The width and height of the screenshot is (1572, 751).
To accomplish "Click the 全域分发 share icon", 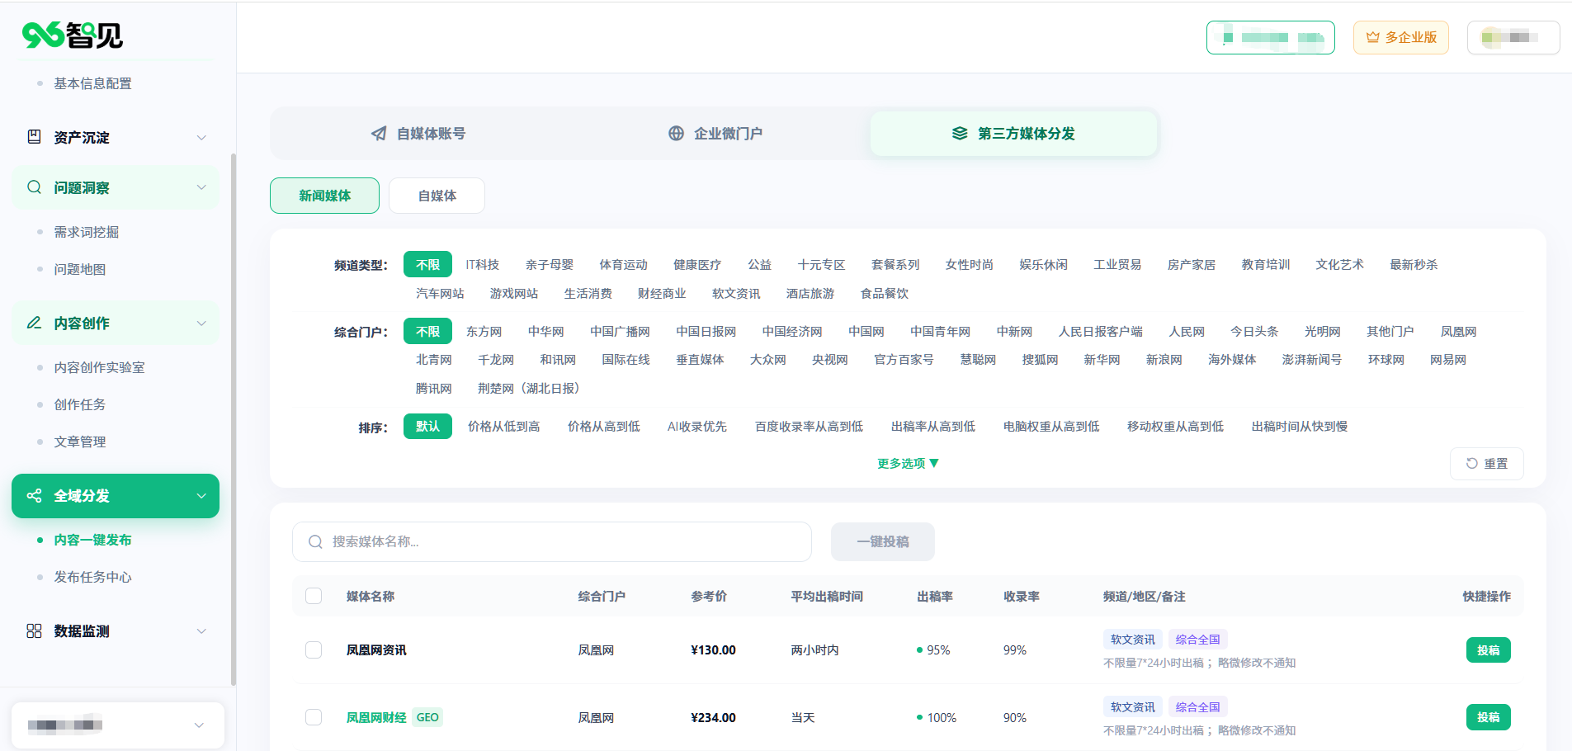I will click(x=34, y=496).
